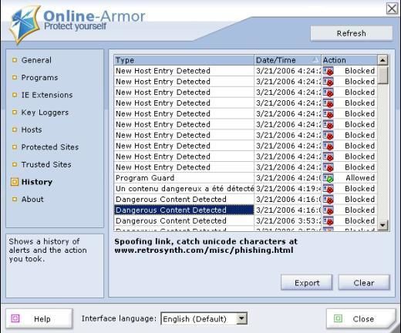The height and width of the screenshot is (333, 401).
Task: Close the window with X button
Action: click(392, 8)
